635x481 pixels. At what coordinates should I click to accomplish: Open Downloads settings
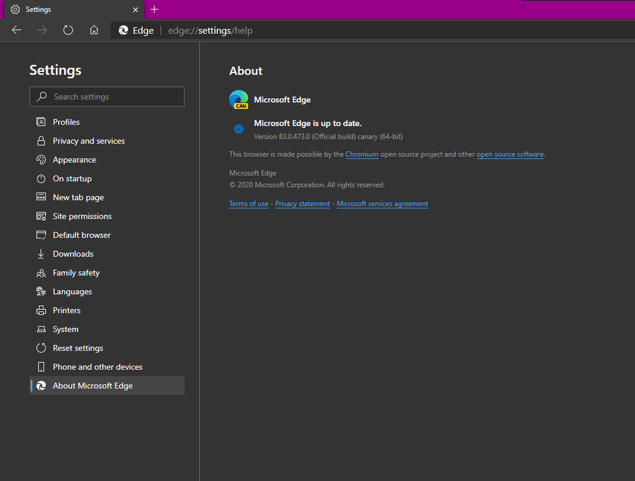pos(107,254)
